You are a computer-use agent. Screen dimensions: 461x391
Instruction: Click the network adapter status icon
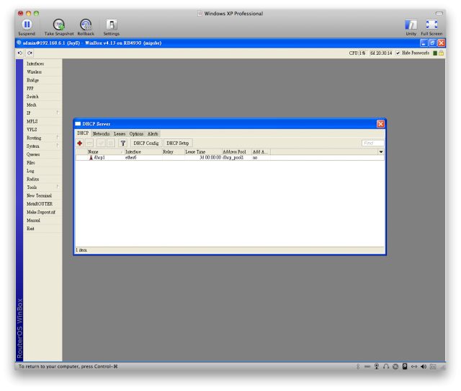[414, 366]
